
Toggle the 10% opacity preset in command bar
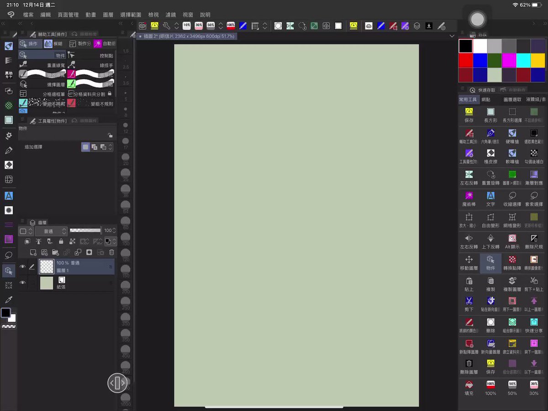(x=187, y=26)
